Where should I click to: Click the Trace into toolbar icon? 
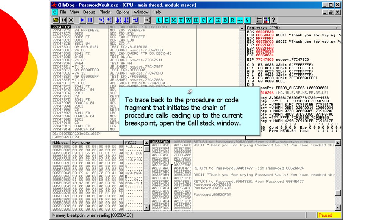click(x=119, y=20)
